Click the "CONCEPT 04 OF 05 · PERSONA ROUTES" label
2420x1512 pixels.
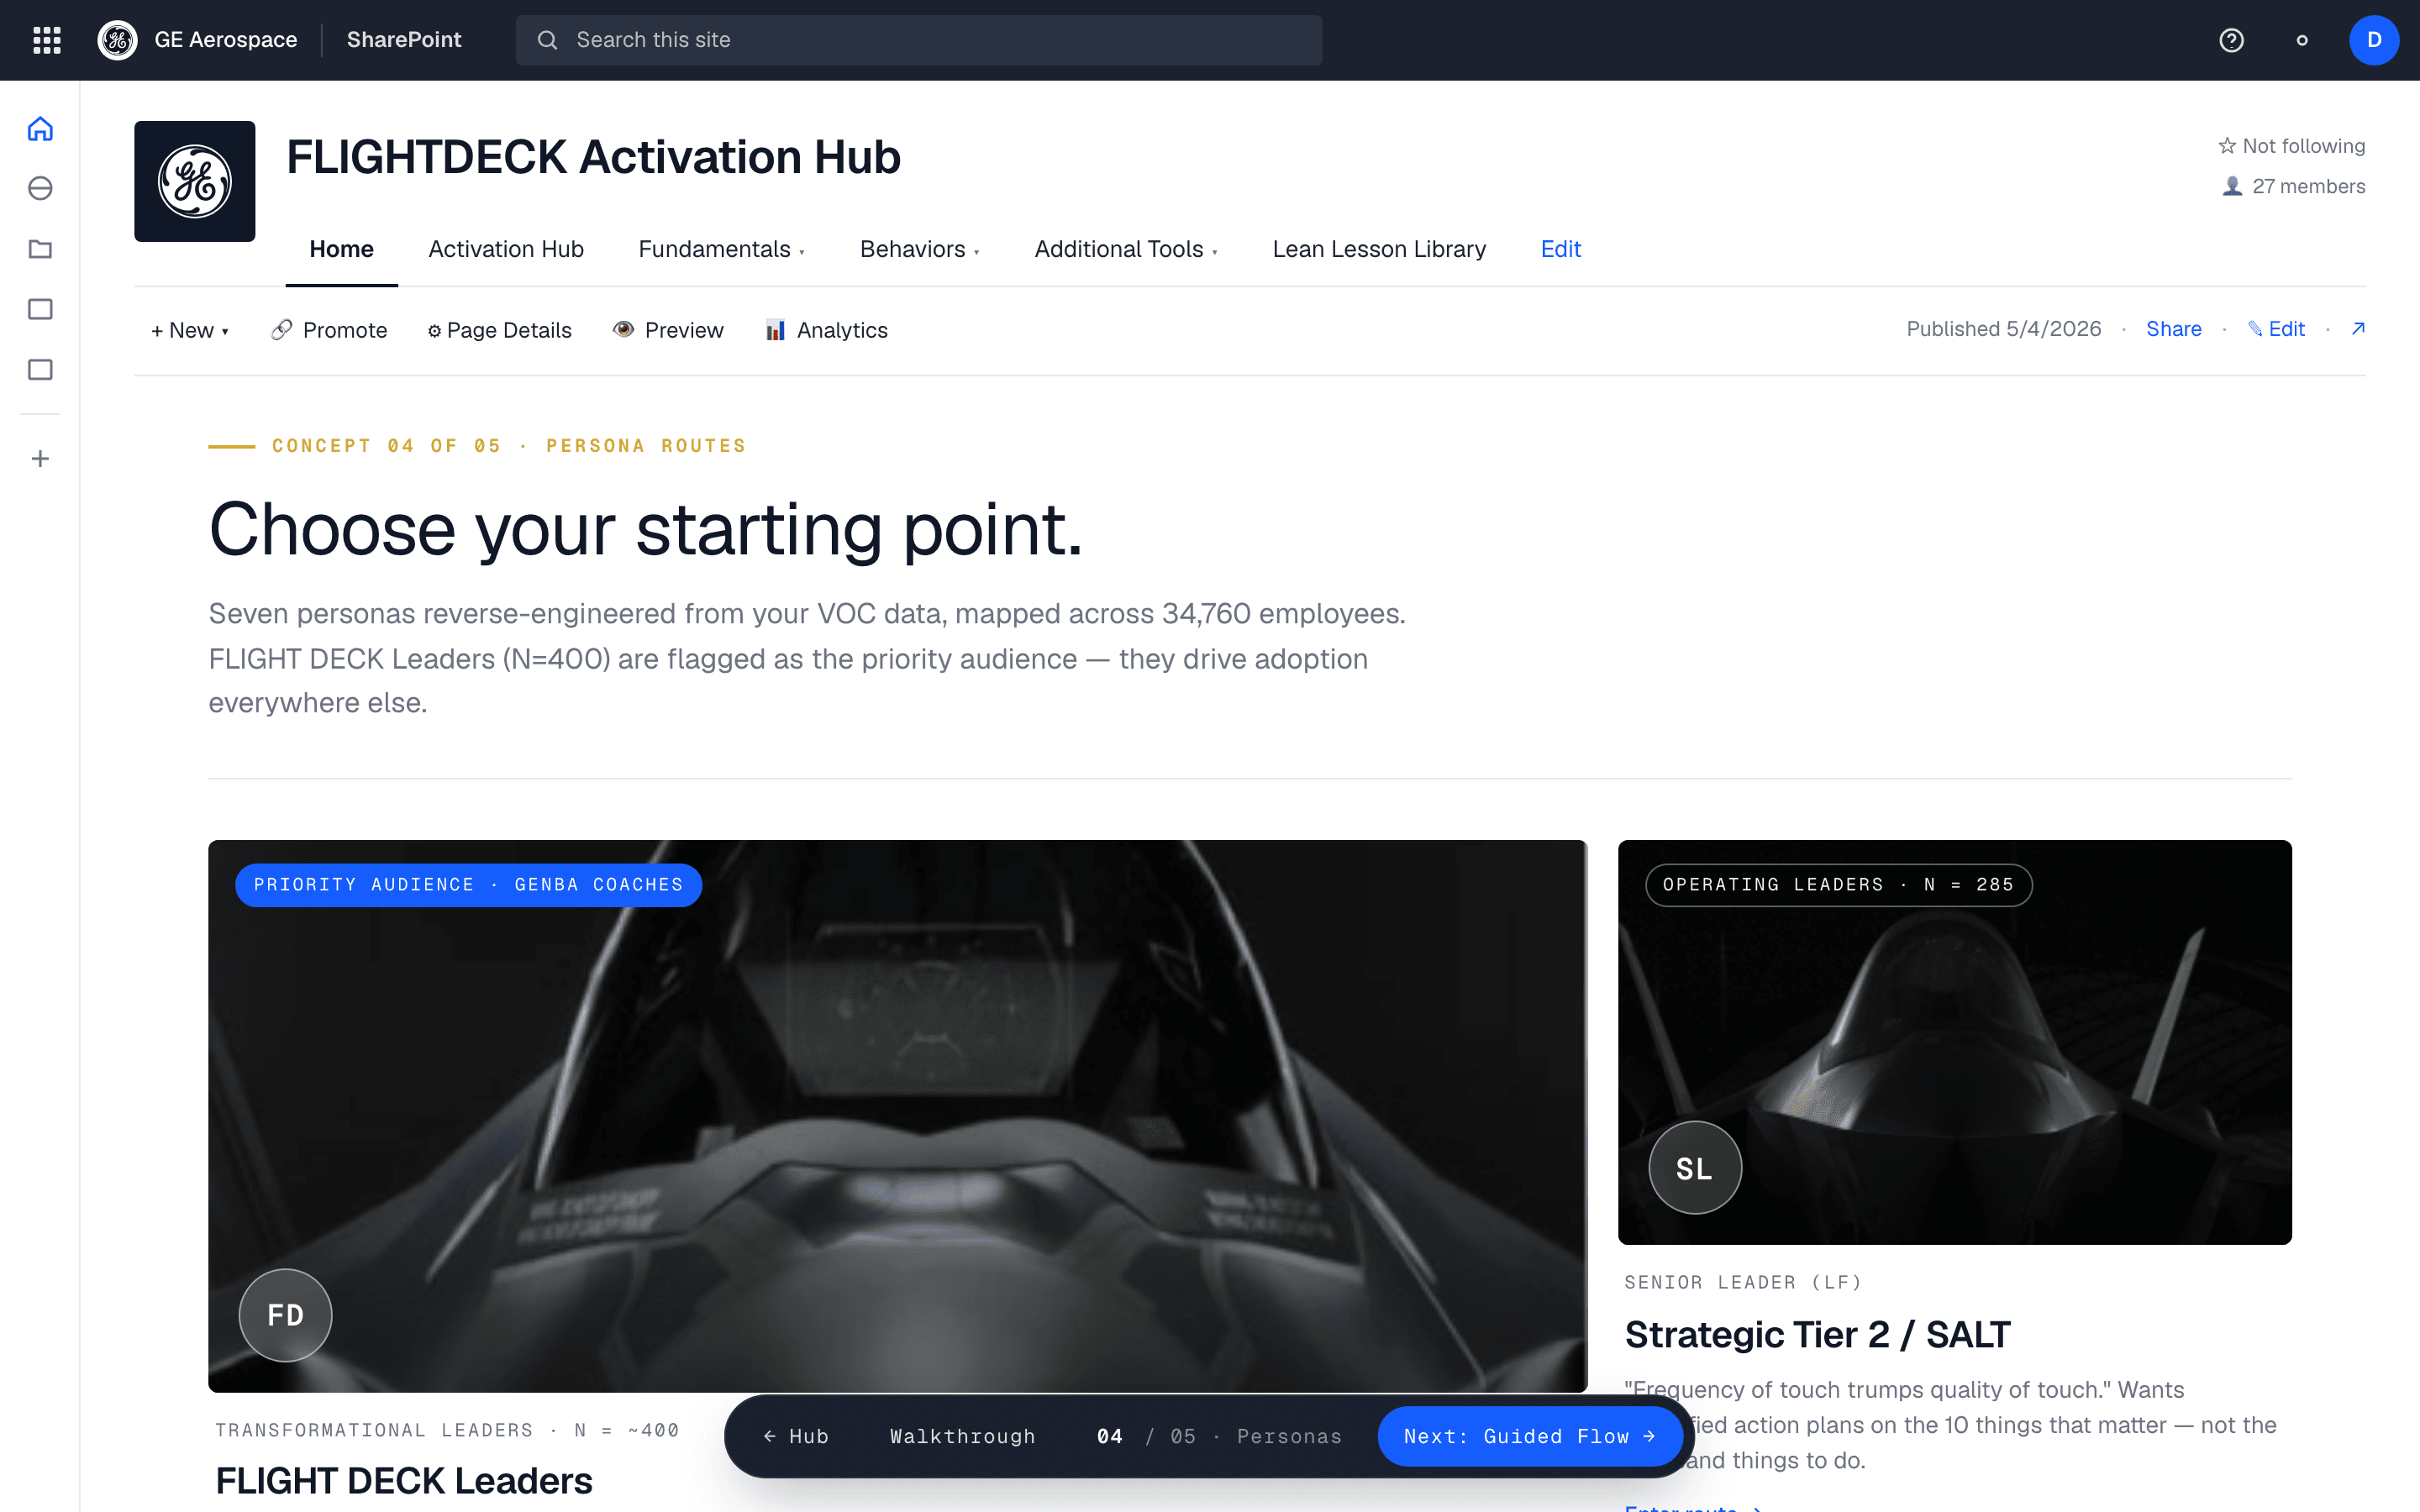coord(509,446)
